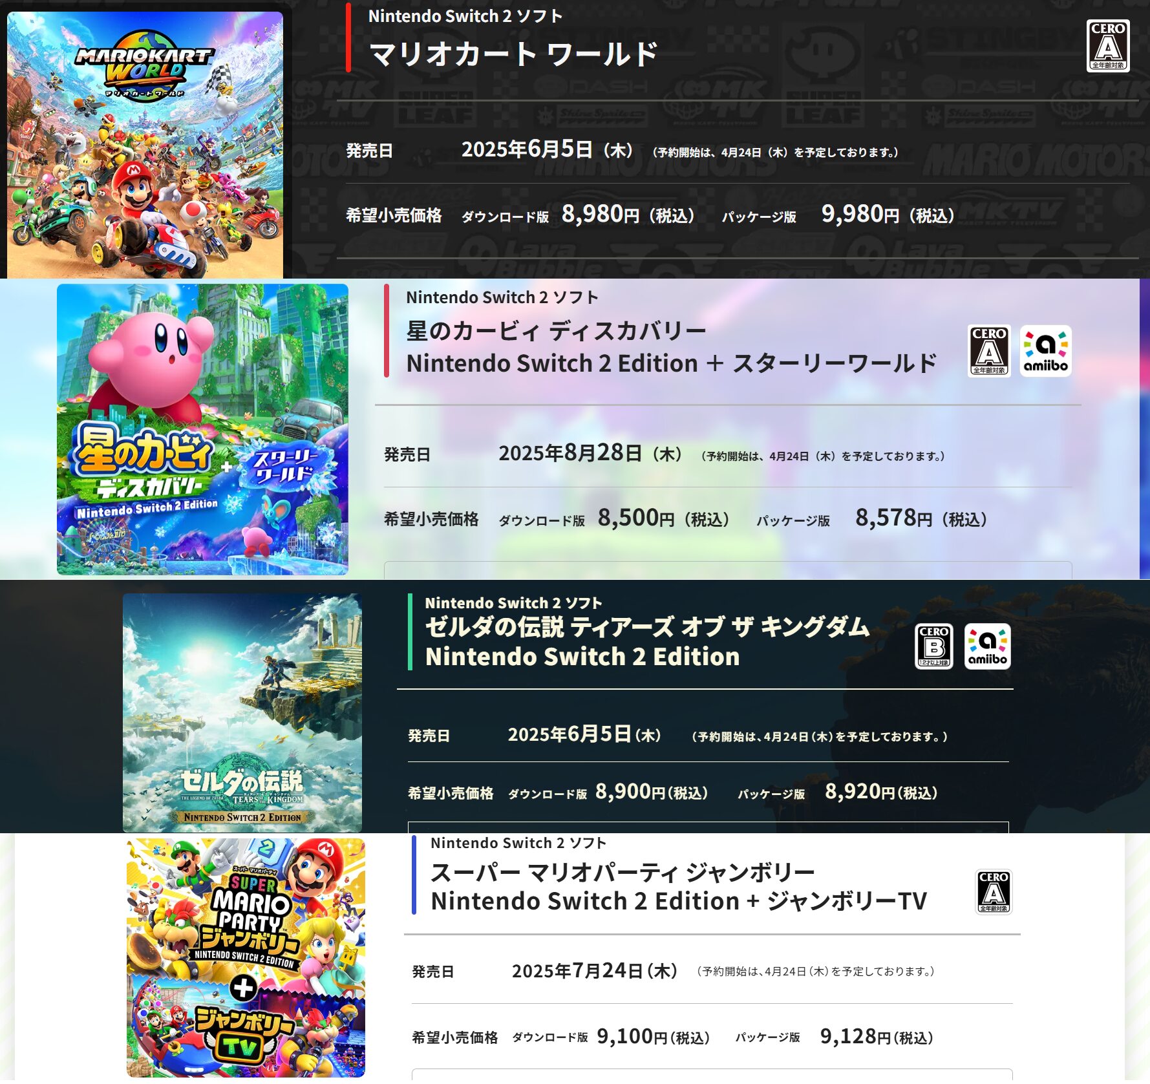Open the Mario Kart World cover art

[x=145, y=144]
